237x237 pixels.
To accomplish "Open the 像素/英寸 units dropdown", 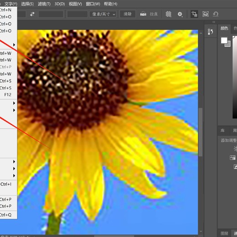I will [x=103, y=14].
